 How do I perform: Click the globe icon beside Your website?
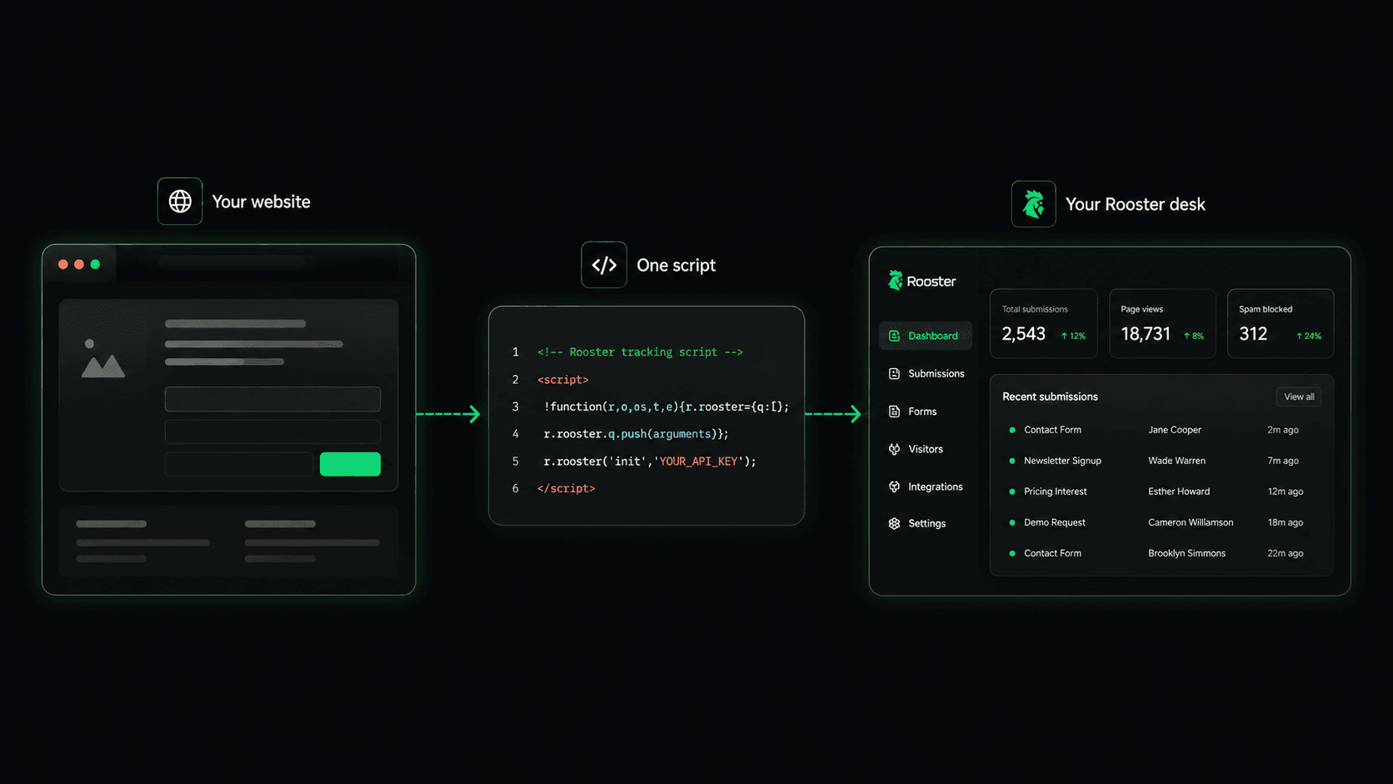click(180, 202)
